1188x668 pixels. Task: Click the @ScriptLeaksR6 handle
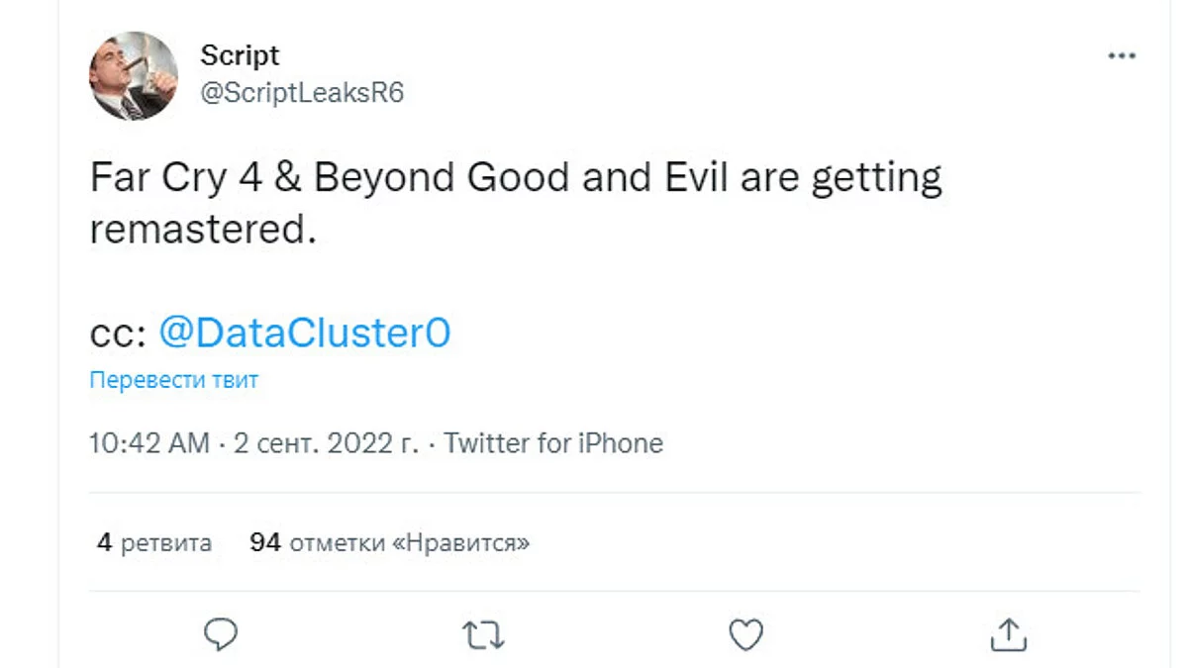(302, 92)
